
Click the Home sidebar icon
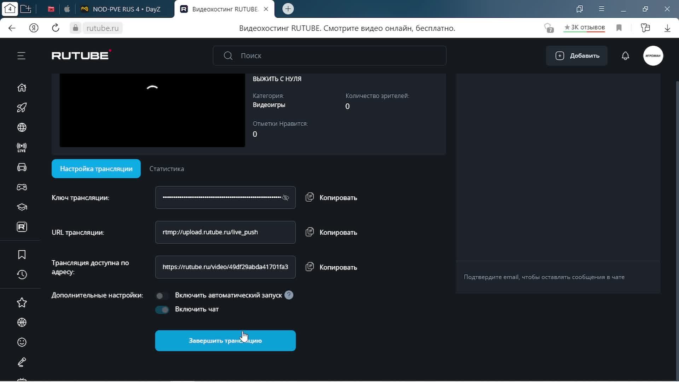click(22, 88)
